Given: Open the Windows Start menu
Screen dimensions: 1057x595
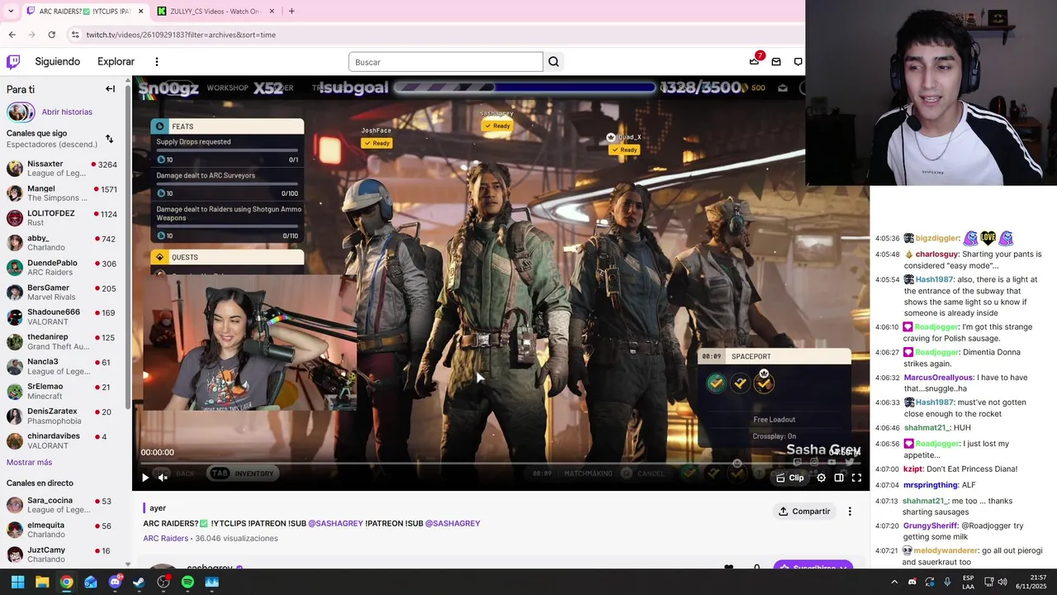Looking at the screenshot, I should [17, 582].
